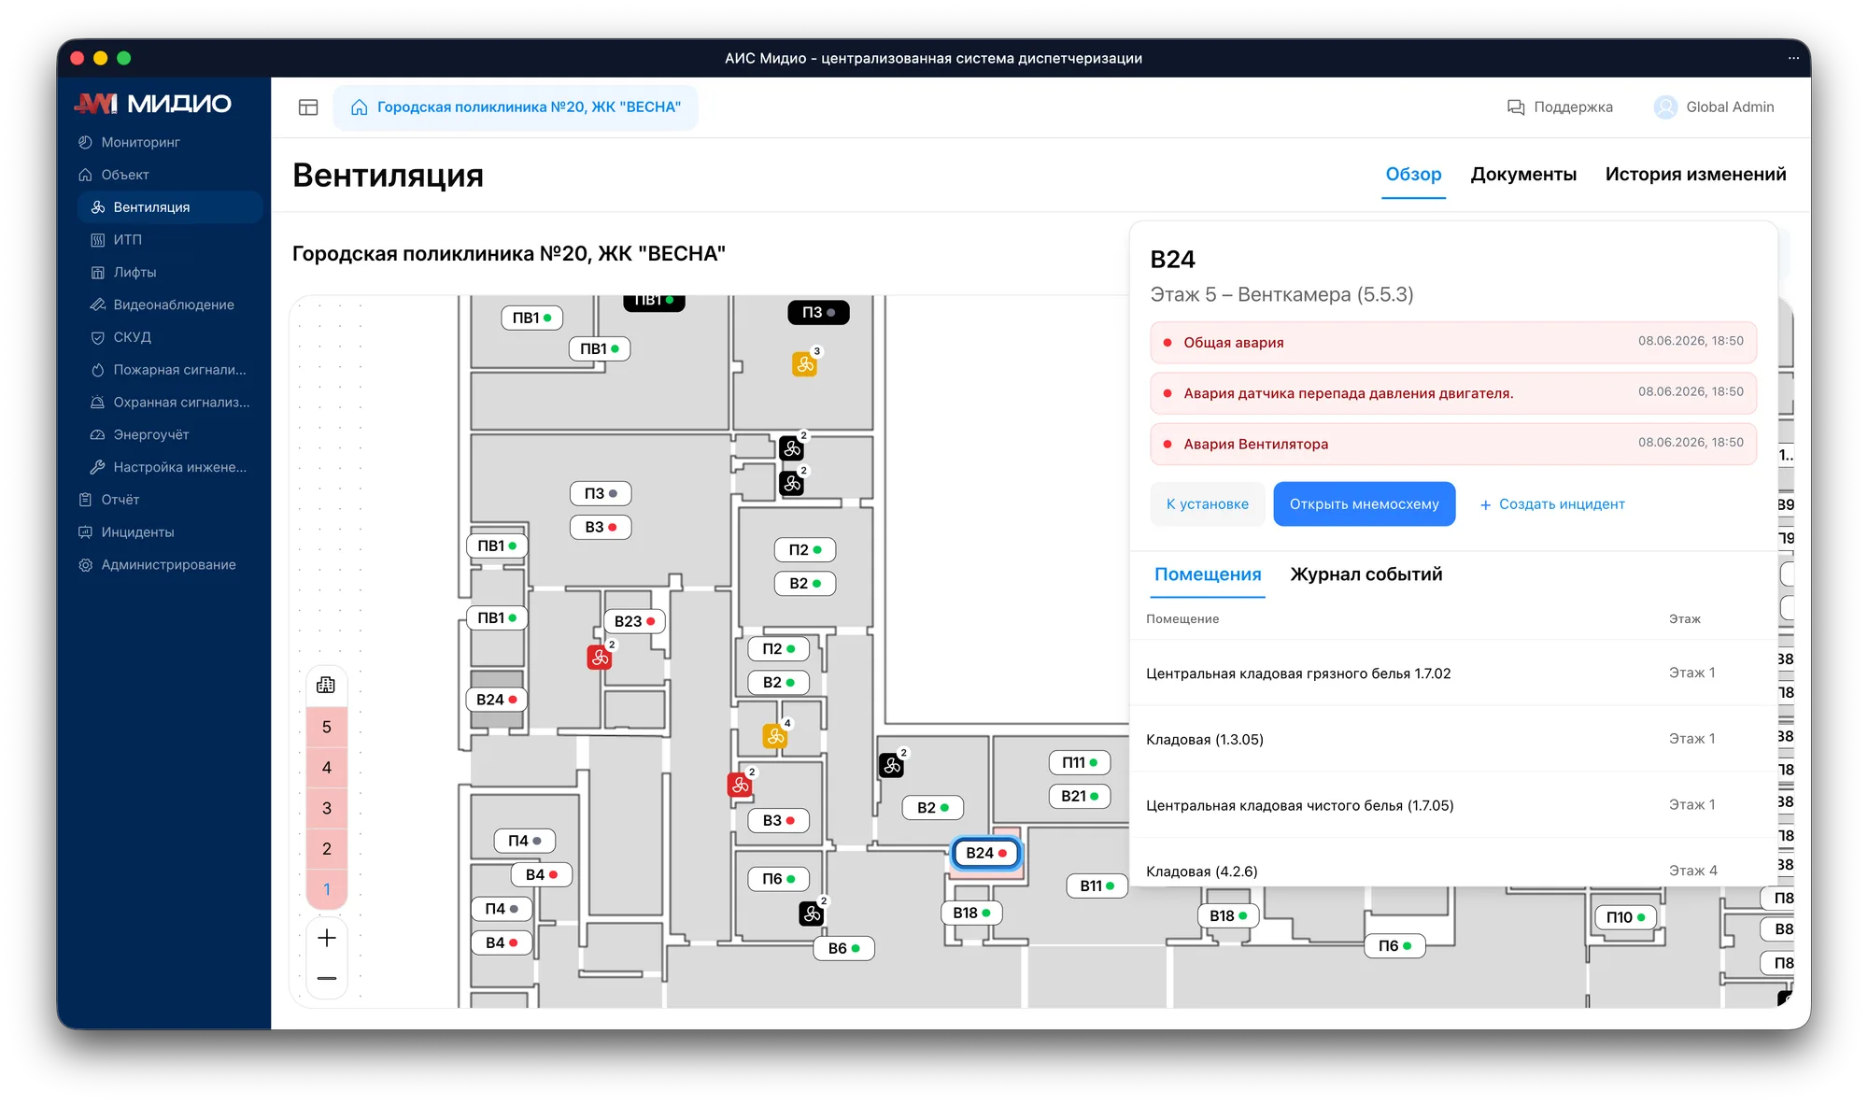Open the Общая авария alarm entry
The width and height of the screenshot is (1868, 1105).
pyautogui.click(x=1453, y=342)
